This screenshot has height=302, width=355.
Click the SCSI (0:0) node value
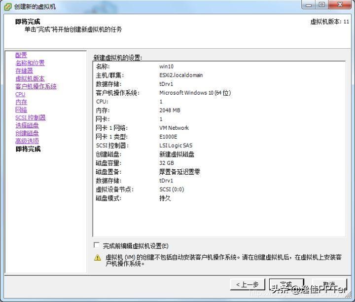[172, 189]
